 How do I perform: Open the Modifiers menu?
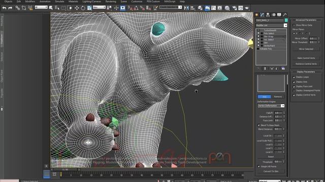point(30,2)
